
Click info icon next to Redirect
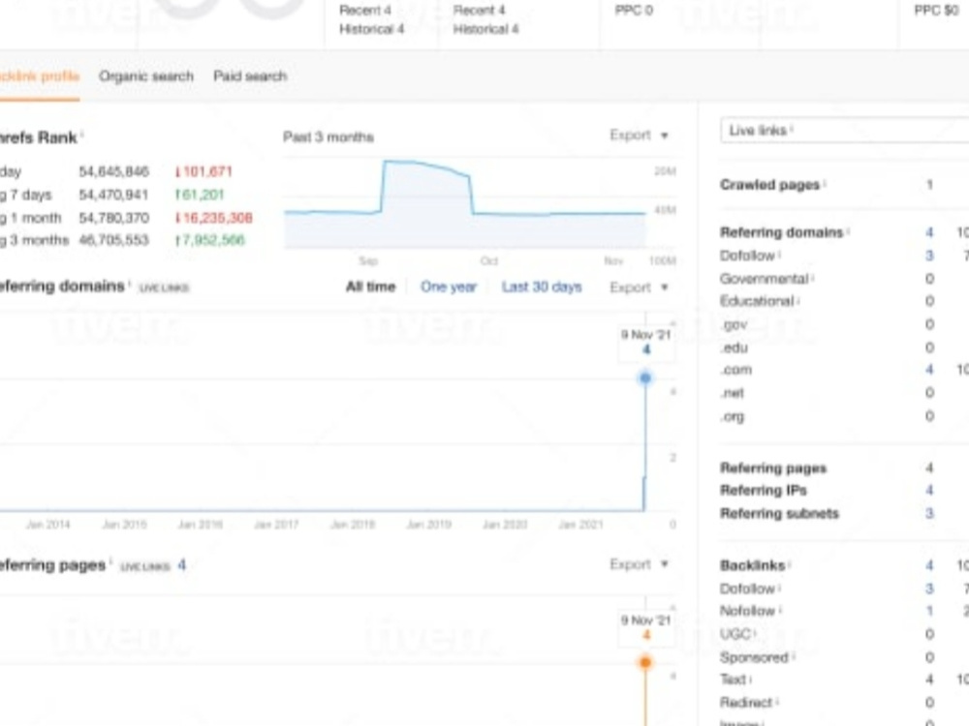tap(777, 701)
